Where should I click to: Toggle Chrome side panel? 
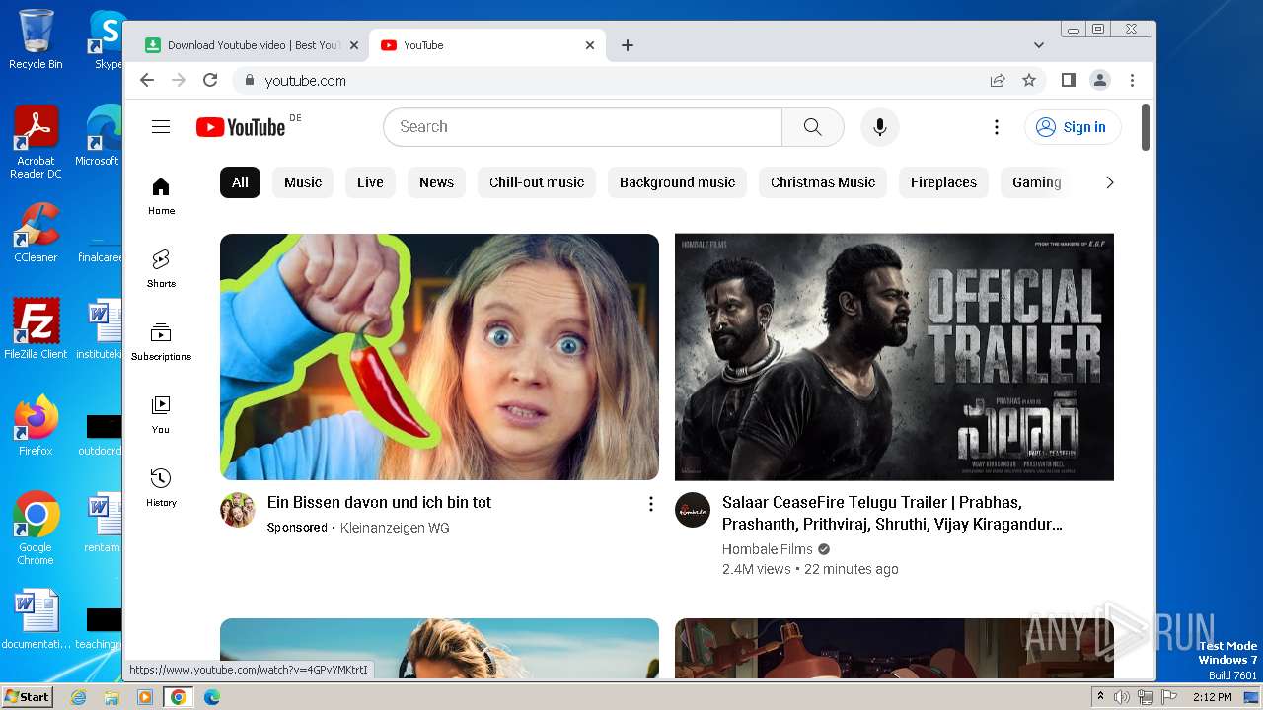coord(1068,81)
